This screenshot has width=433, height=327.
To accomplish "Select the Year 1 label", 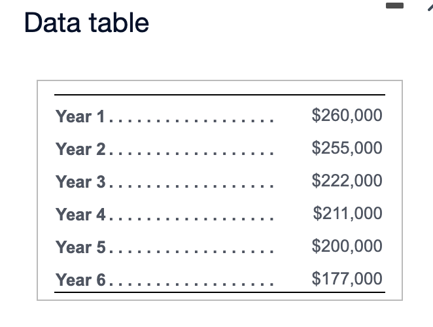I will [80, 116].
